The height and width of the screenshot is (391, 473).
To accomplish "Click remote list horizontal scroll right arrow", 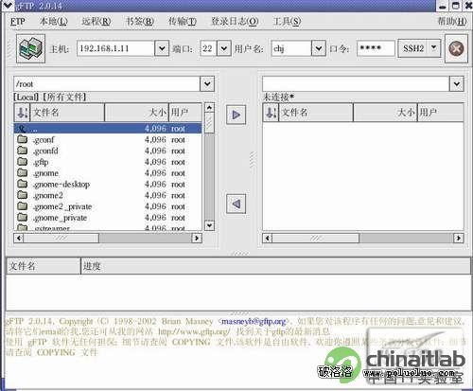I will tap(458, 238).
